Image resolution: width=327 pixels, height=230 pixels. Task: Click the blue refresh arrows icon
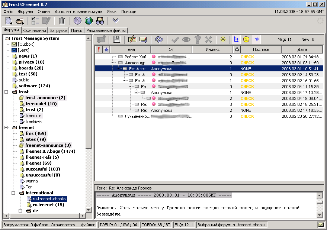pos(159,39)
